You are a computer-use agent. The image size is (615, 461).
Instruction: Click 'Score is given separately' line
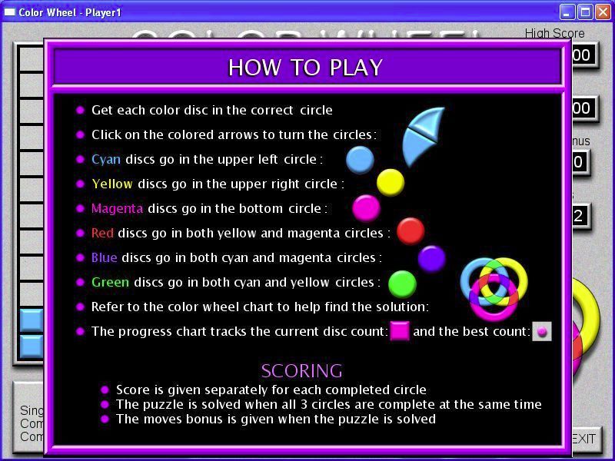pyautogui.click(x=271, y=390)
